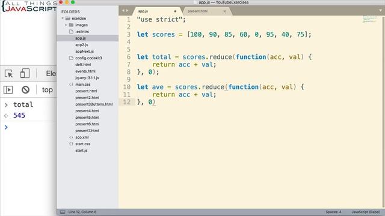The image size is (385, 216).
Task: Open the Elements tab in DevTools
Action: pos(51,73)
